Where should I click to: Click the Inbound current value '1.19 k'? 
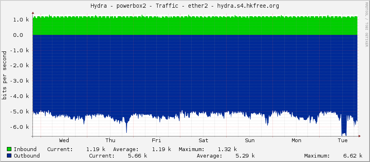pos(95,149)
